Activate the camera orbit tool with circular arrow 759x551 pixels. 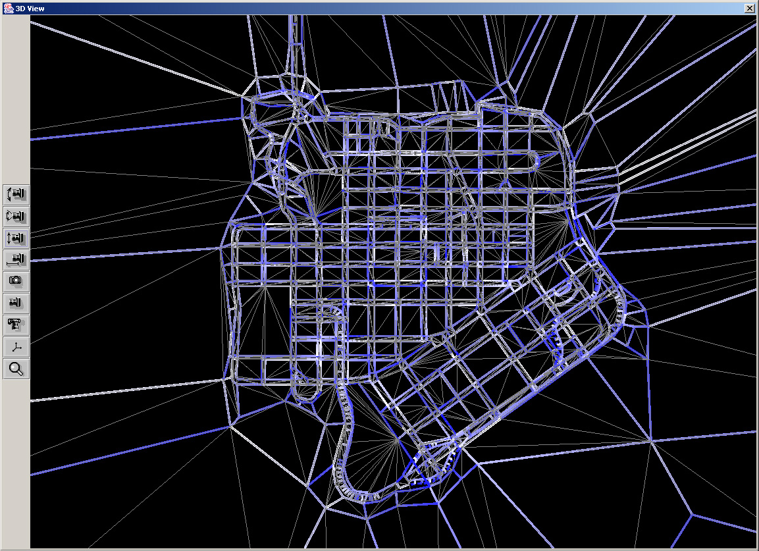coord(16,216)
